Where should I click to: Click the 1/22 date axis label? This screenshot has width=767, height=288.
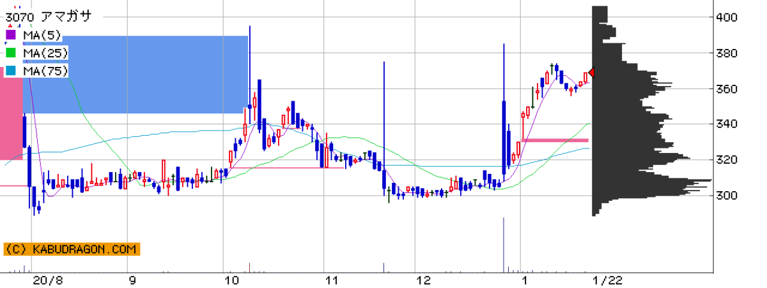coord(608,280)
